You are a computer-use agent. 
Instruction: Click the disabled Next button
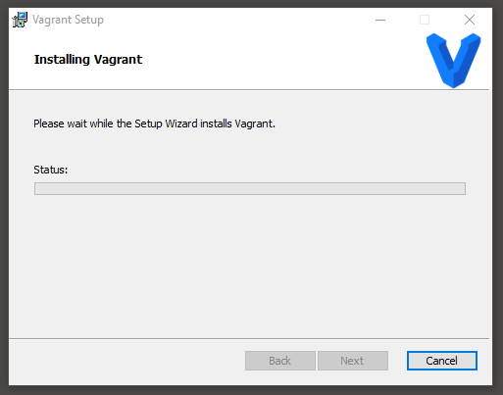click(x=353, y=361)
